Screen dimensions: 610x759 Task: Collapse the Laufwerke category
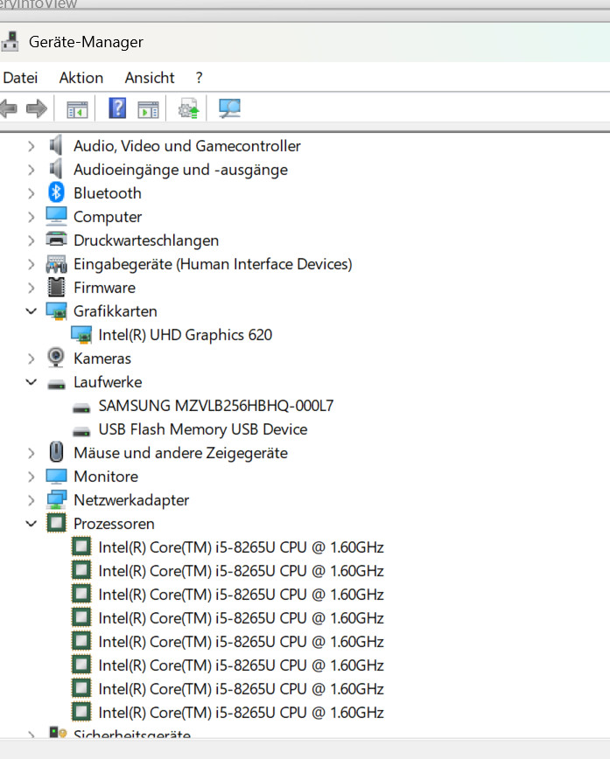pos(31,382)
